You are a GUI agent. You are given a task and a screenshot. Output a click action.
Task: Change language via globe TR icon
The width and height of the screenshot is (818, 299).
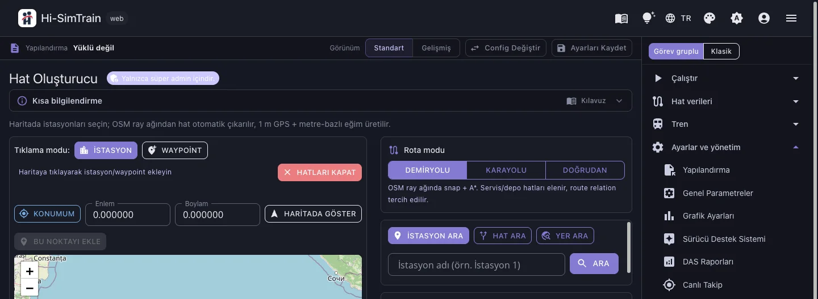click(x=678, y=18)
